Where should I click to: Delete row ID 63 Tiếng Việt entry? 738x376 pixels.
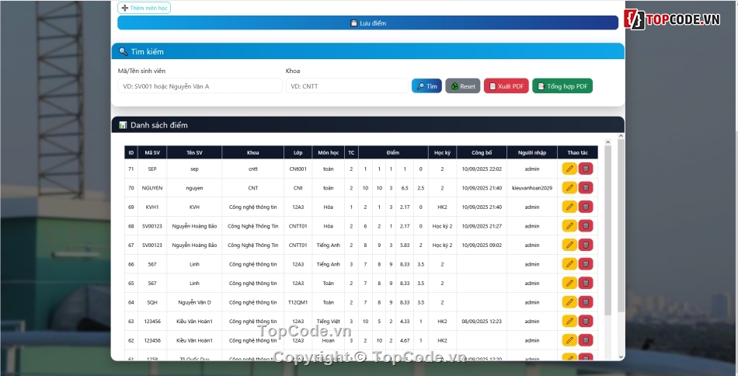[586, 321]
